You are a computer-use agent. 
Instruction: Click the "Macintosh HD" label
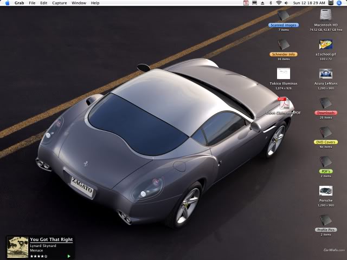click(x=326, y=25)
